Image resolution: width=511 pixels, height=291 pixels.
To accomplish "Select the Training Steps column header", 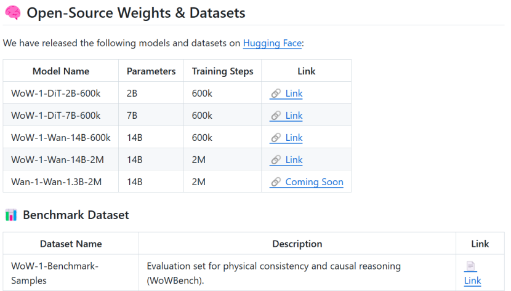I will (x=222, y=71).
